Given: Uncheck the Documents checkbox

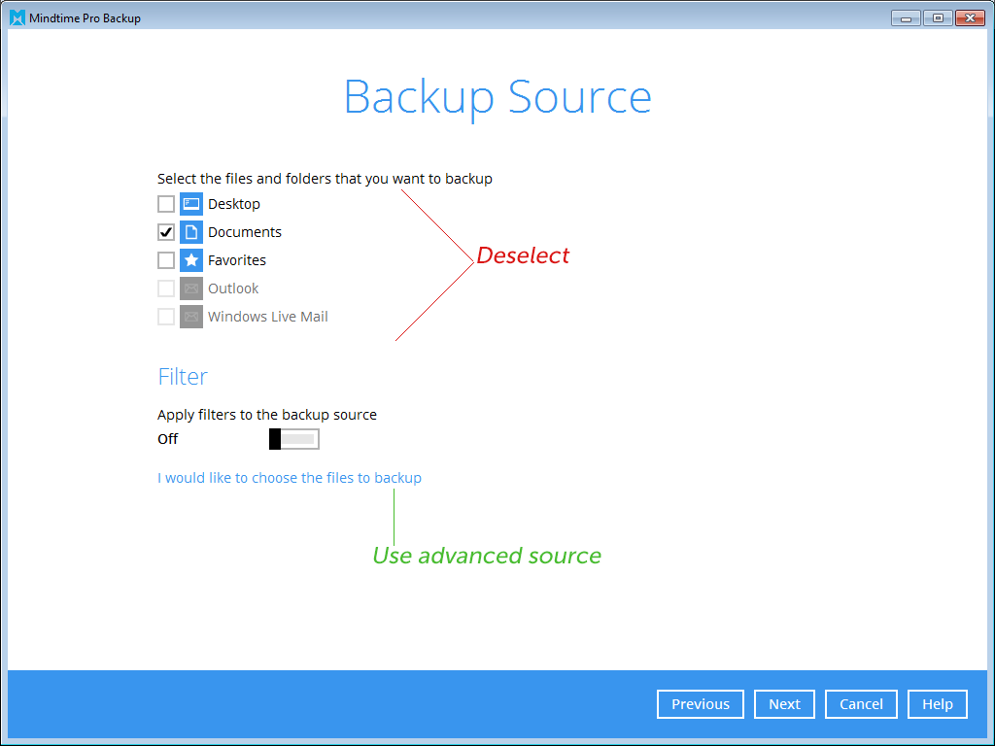Looking at the screenshot, I should (x=166, y=232).
